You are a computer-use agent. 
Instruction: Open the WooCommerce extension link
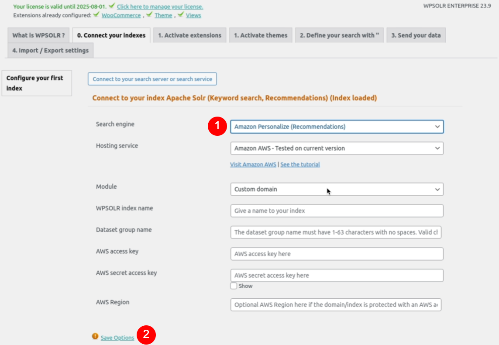(x=121, y=15)
